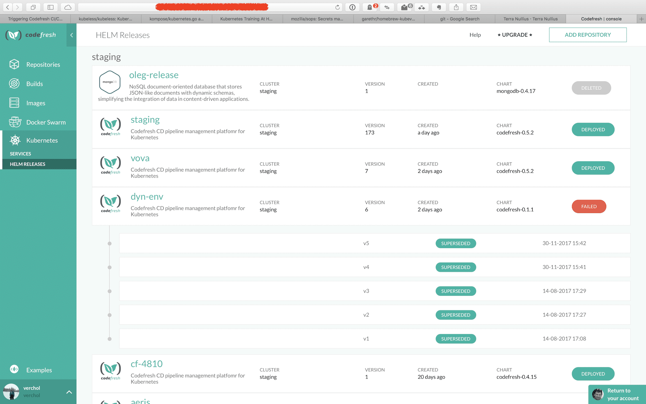The width and height of the screenshot is (646, 404).
Task: Open the Images section icon
Action: tap(14, 103)
